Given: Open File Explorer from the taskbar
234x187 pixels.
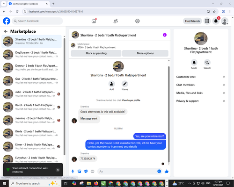Looking at the screenshot, I should [x=89, y=183].
